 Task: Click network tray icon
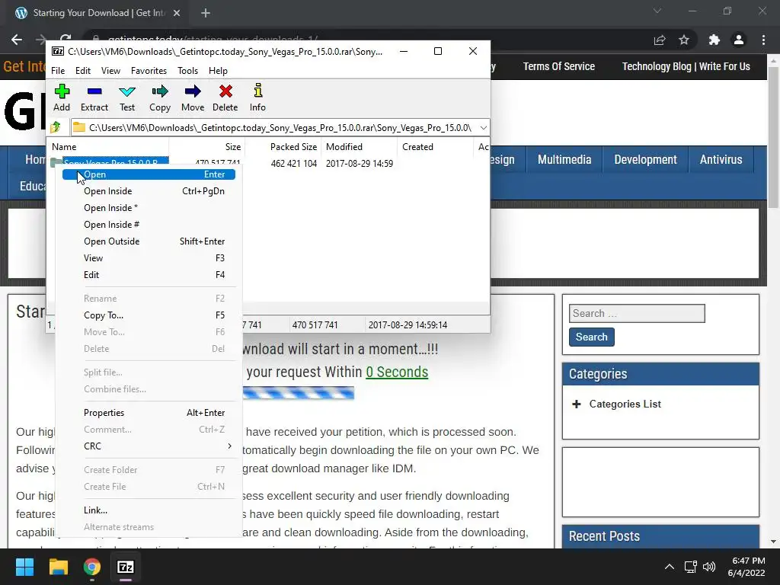click(x=690, y=567)
